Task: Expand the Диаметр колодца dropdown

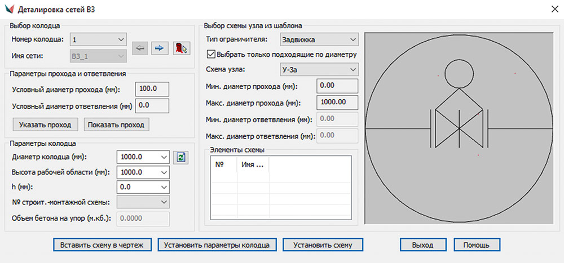Action: click(x=164, y=157)
